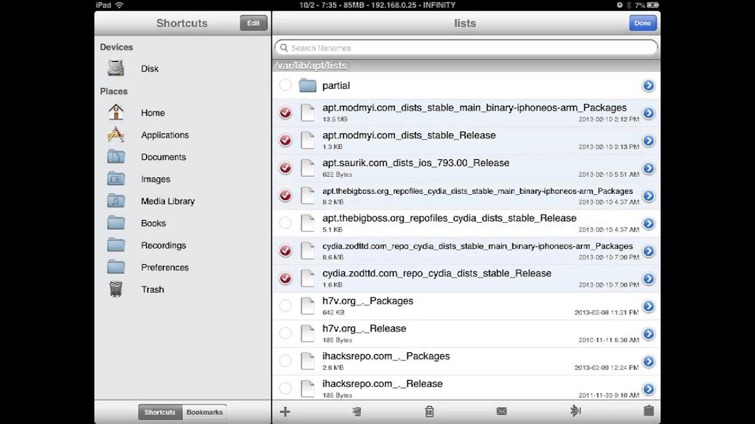Click the /var/lib/apt/lists path bar

point(466,65)
